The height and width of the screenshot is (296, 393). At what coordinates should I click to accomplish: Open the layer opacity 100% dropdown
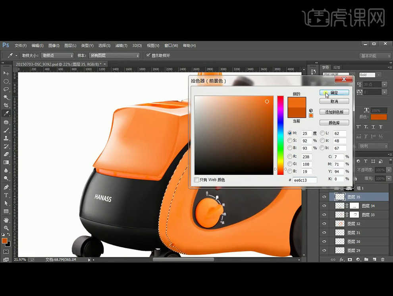[389, 170]
